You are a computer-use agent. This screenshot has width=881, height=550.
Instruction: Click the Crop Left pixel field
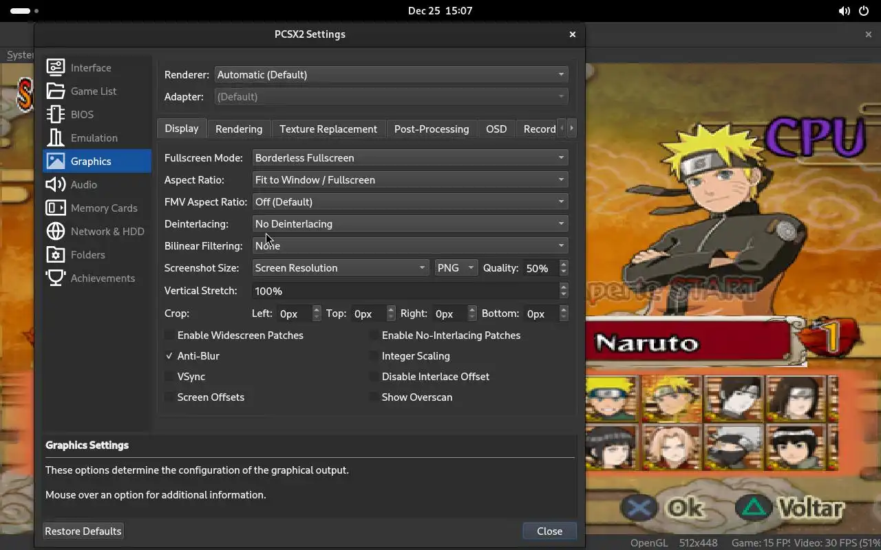tap(299, 313)
